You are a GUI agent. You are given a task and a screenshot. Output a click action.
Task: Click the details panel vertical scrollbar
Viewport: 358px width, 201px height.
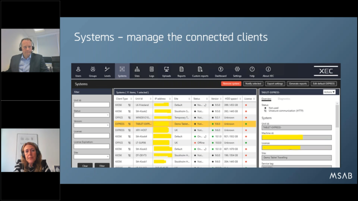click(337, 116)
